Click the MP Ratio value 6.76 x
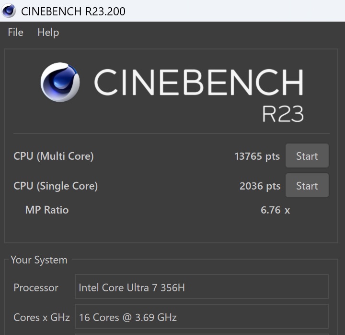345x335 pixels. coord(275,210)
